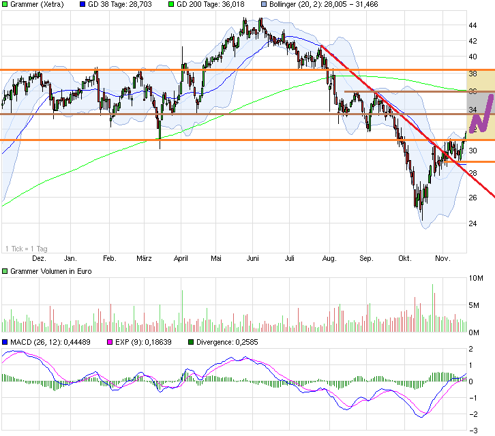The height and width of the screenshot is (436, 495).
Task: Click the März month label on time axis
Action: coord(143,259)
